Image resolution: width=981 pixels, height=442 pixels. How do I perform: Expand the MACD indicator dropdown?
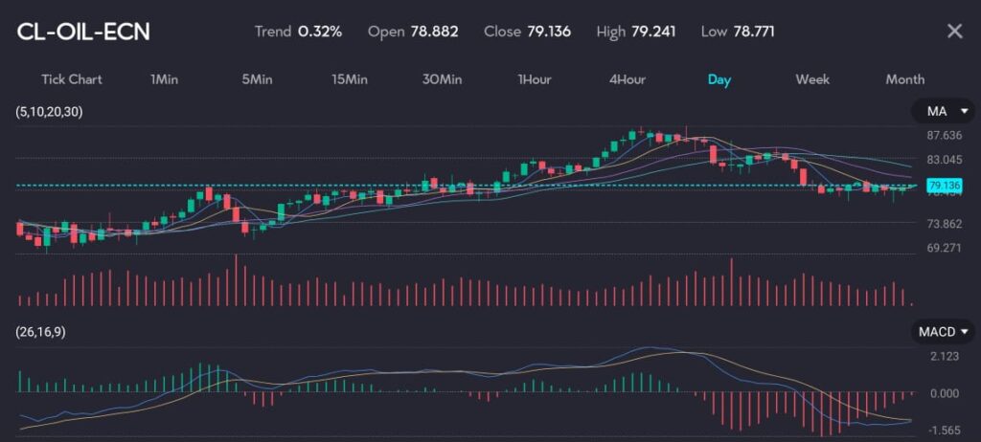pos(943,332)
